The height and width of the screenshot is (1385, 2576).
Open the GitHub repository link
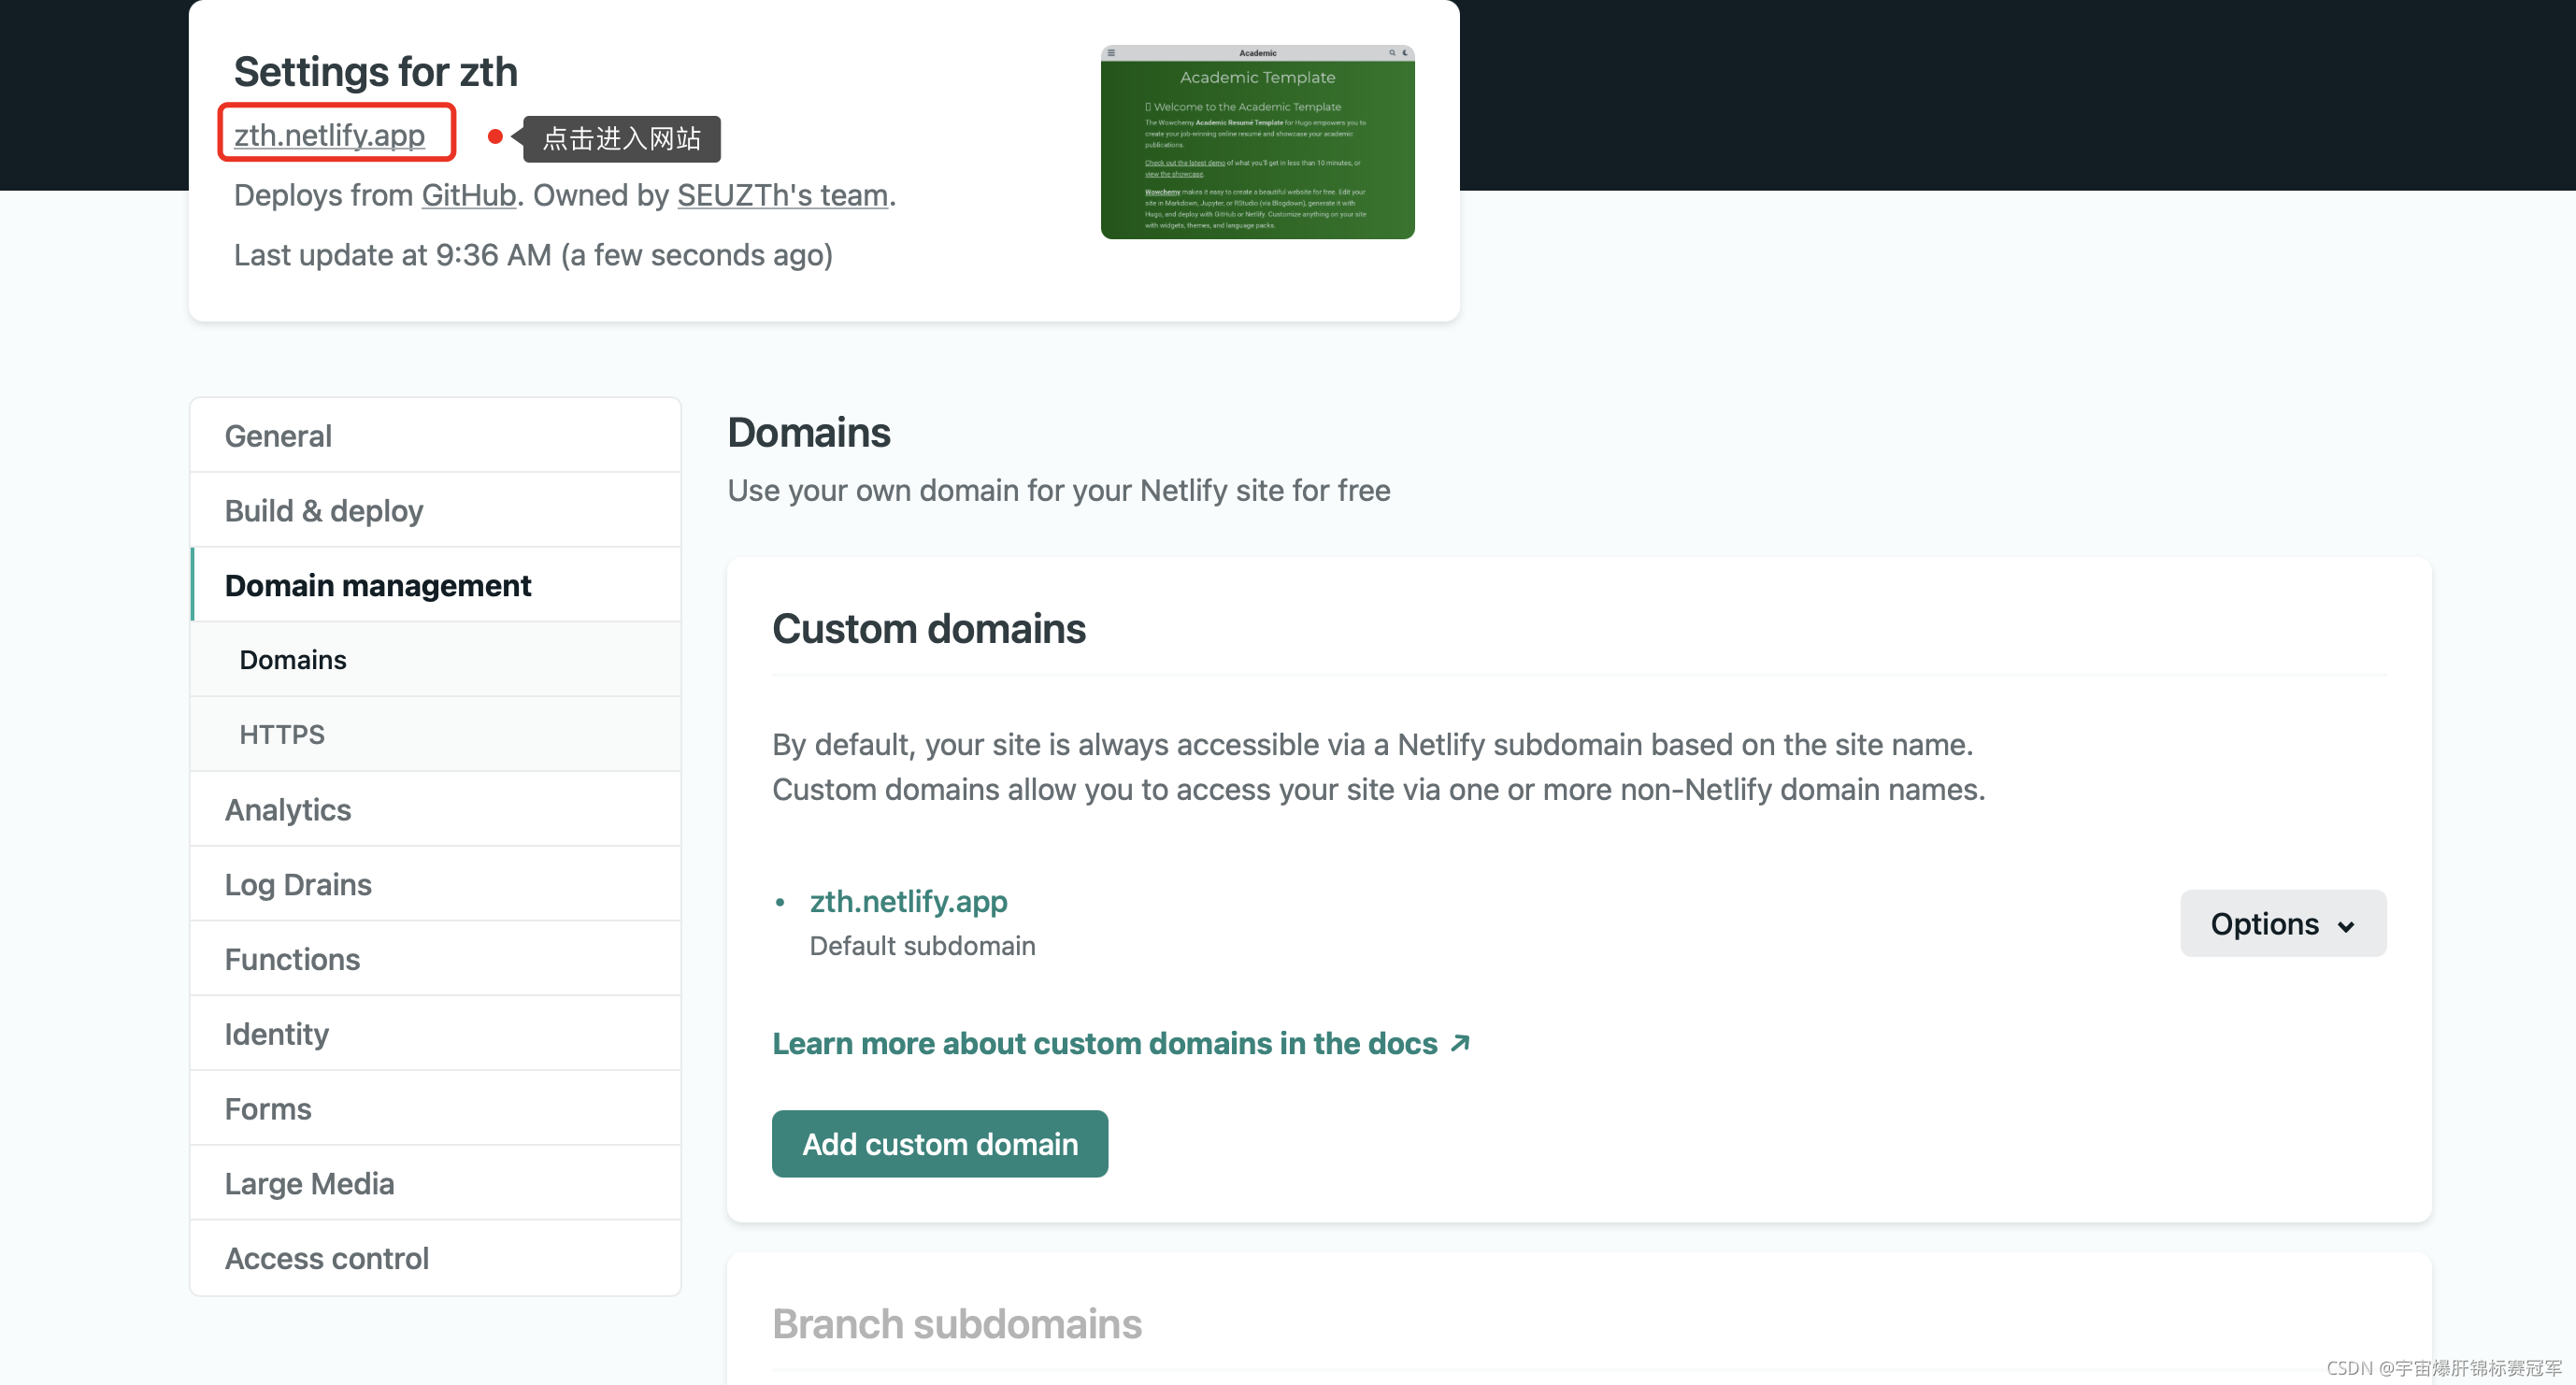tap(468, 195)
